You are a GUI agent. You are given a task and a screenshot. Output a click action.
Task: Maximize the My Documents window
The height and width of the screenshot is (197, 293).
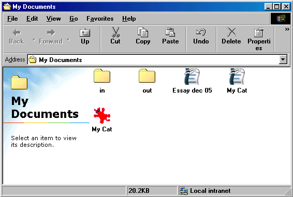(x=276, y=7)
